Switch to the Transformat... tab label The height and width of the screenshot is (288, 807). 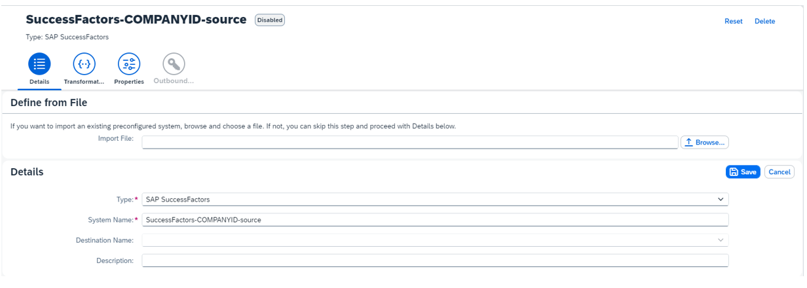point(84,82)
